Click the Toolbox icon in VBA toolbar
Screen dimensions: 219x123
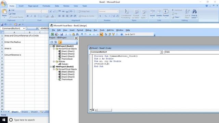[117, 34]
